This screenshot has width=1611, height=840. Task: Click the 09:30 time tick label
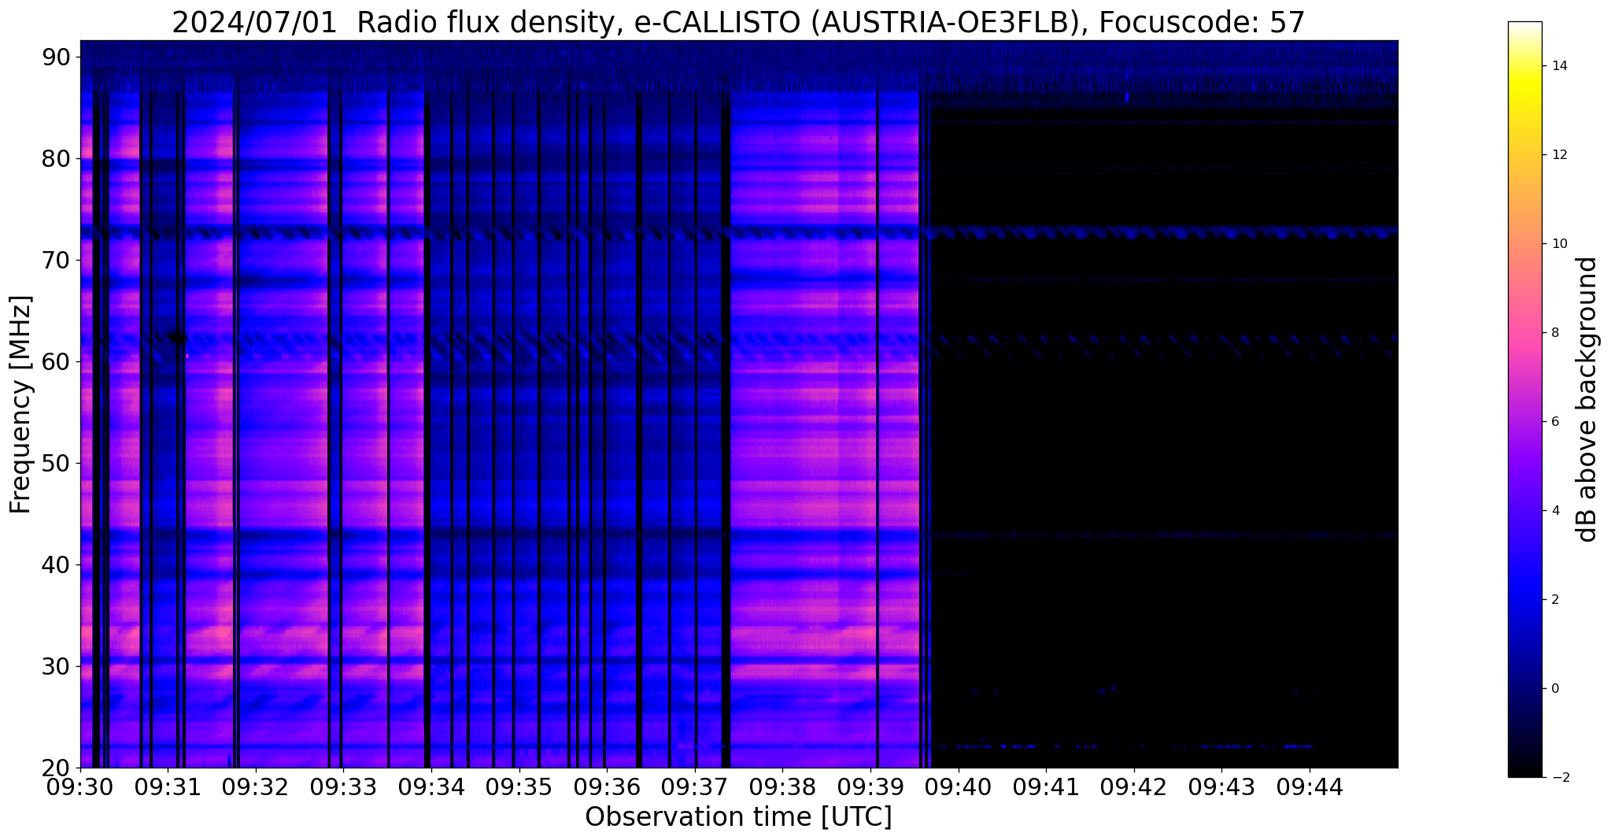[79, 787]
